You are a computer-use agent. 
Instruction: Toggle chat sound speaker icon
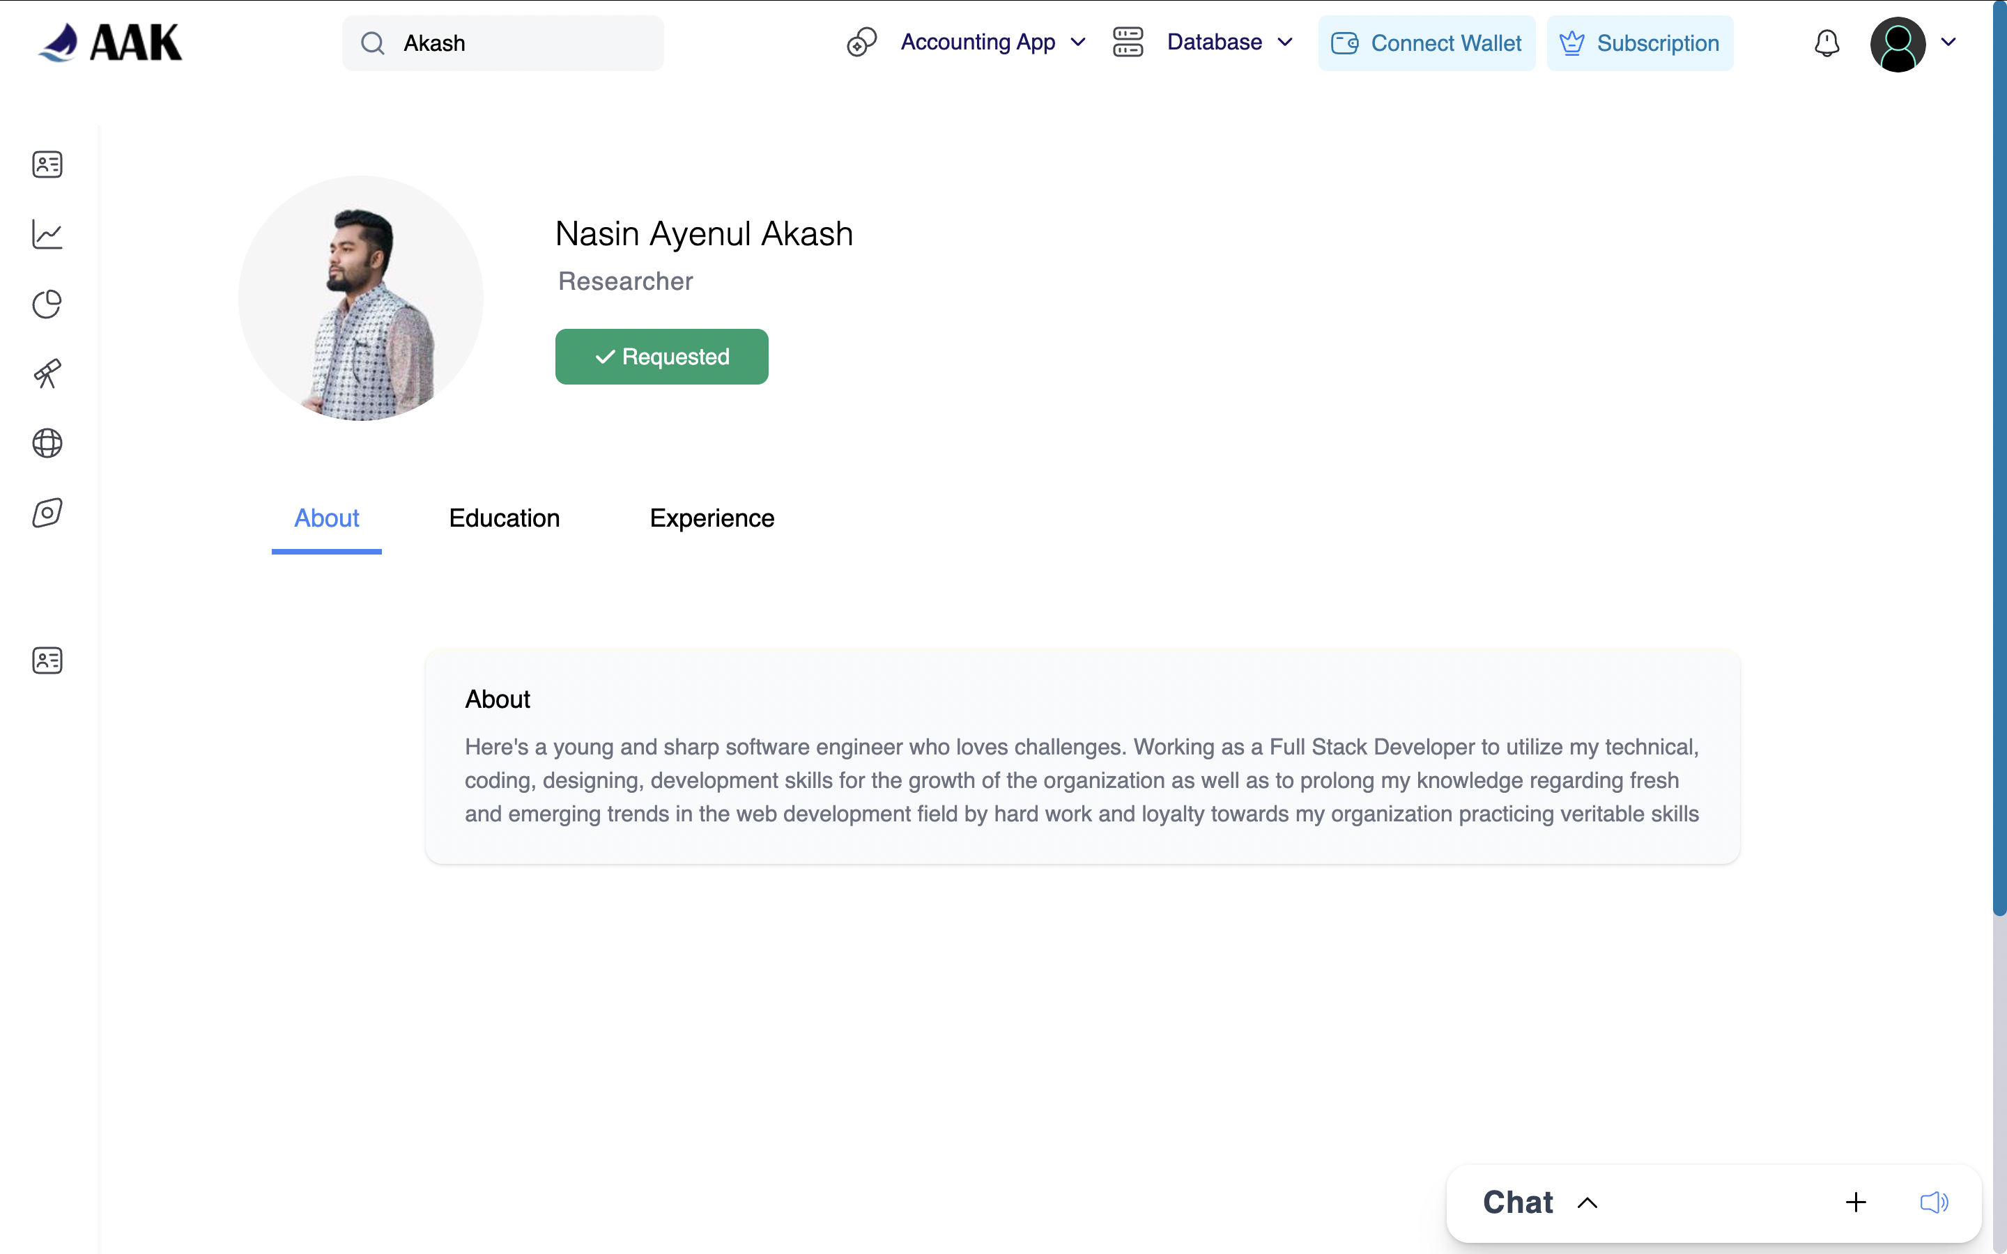pyautogui.click(x=1934, y=1202)
